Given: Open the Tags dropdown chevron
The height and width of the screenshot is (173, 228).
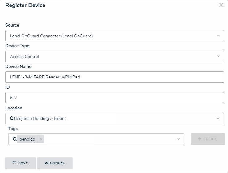Looking at the screenshot, I should point(179,139).
